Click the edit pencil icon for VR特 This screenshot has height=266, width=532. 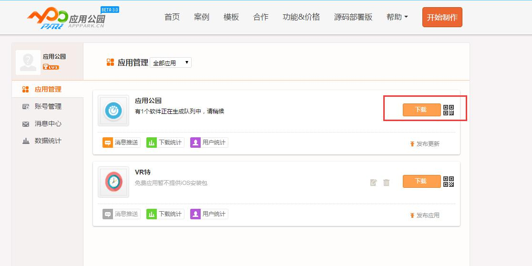(x=374, y=182)
